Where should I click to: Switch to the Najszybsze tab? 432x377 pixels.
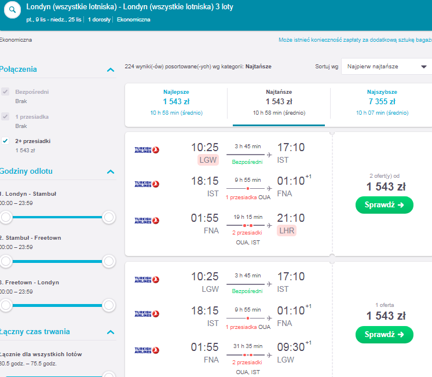tap(382, 103)
